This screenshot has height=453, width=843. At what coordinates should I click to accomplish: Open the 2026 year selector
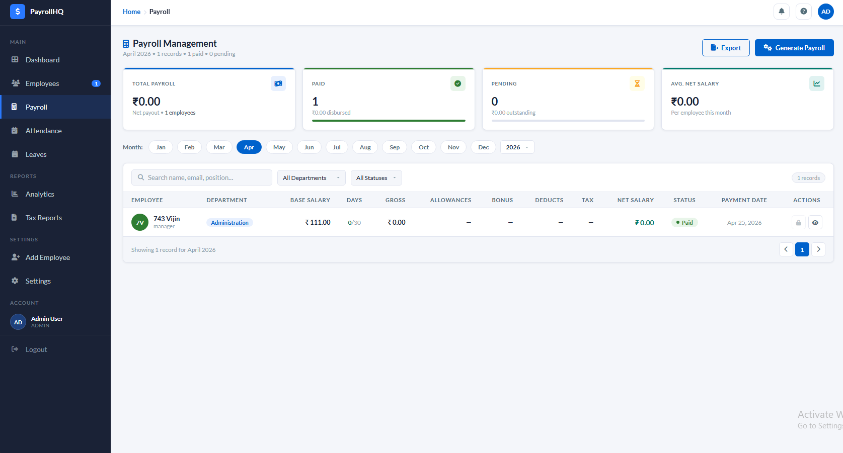(x=517, y=147)
